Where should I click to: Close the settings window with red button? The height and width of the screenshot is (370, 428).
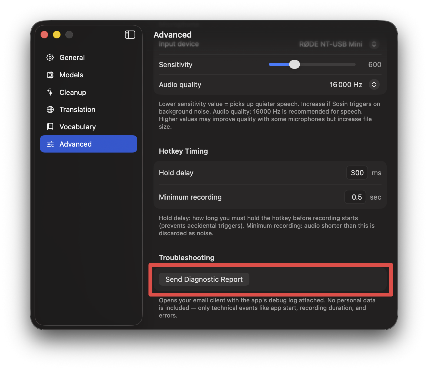(44, 35)
